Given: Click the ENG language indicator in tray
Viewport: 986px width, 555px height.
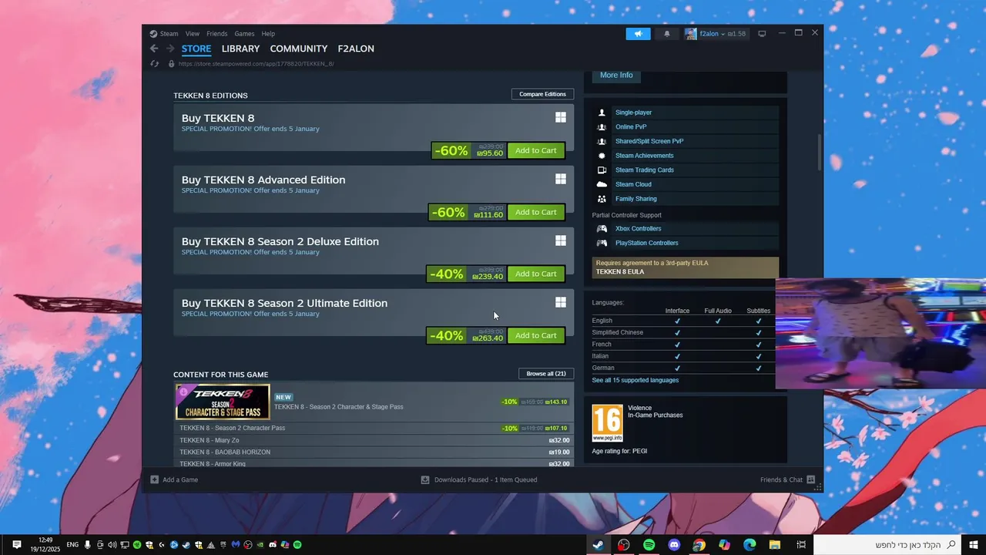Looking at the screenshot, I should (x=72, y=545).
